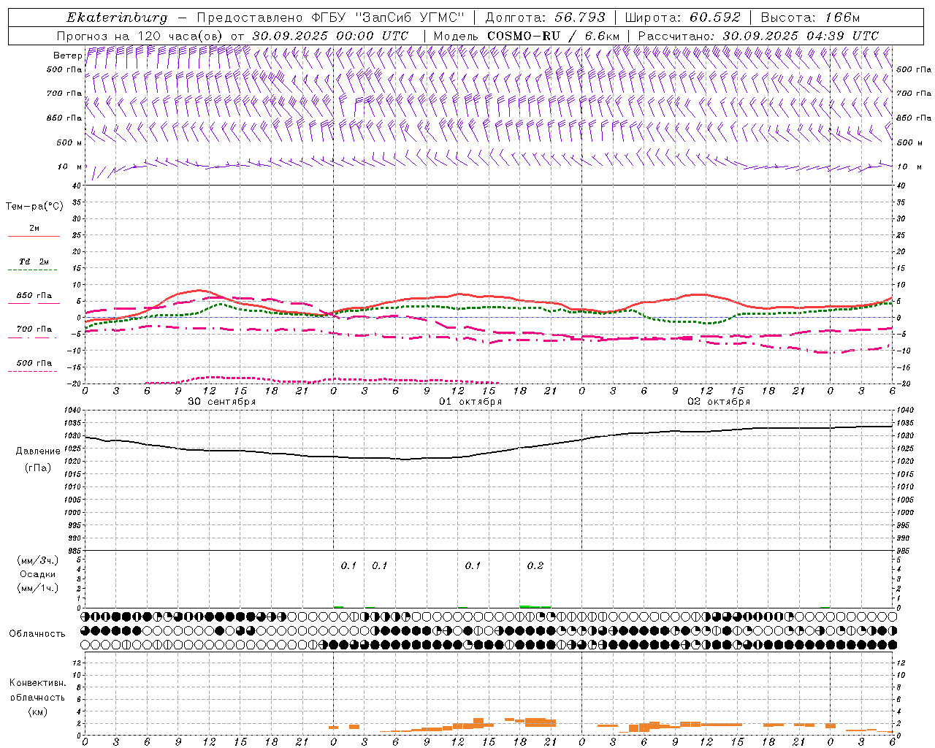Screen dimensions: 935x748
Task: Click the Ekaterinburg station title
Action: 117,18
